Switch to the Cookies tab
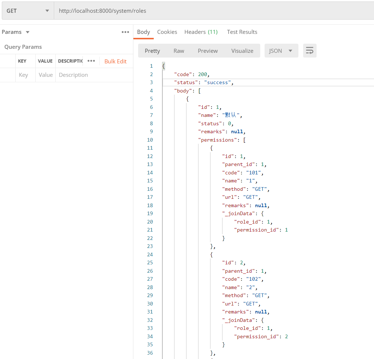Screen dimensions: 374x359 [167, 32]
